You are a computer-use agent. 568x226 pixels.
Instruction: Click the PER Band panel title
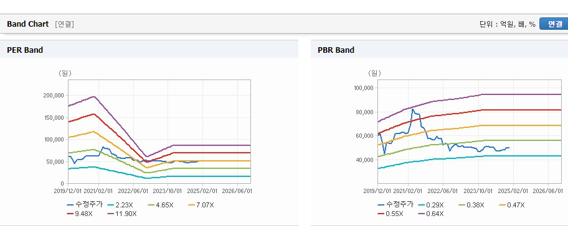(25, 50)
